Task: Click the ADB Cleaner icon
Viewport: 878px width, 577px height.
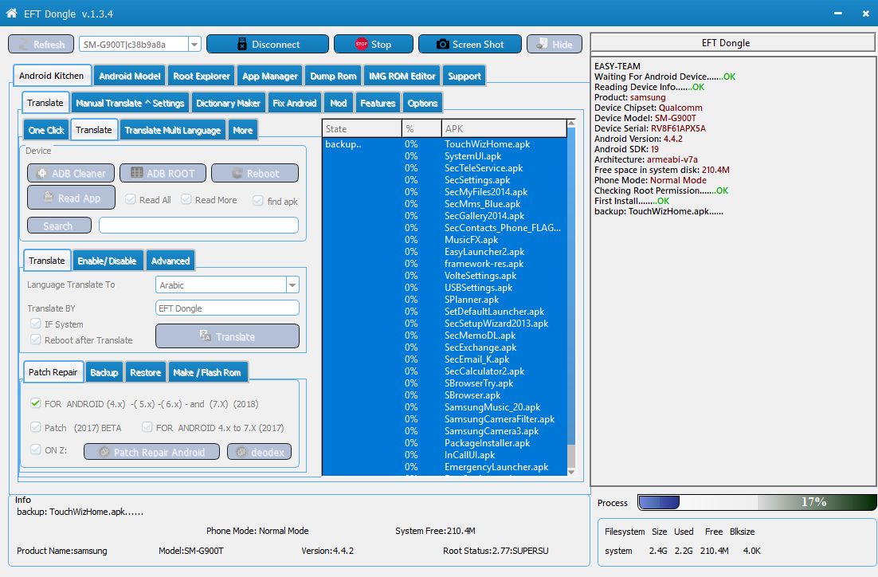Action: 42,174
